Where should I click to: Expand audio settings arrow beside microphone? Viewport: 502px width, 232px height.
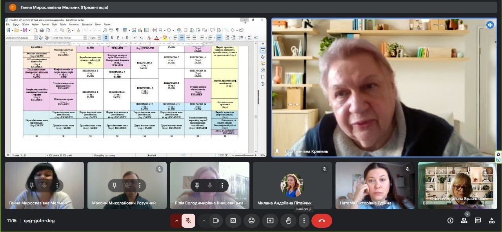pos(176,221)
